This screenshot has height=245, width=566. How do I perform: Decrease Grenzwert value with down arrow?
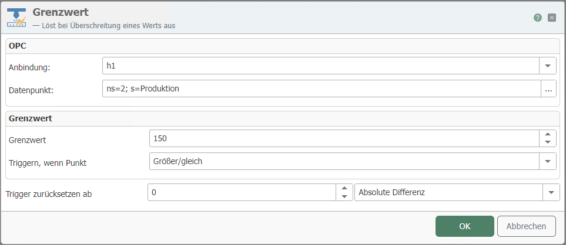[x=548, y=142]
